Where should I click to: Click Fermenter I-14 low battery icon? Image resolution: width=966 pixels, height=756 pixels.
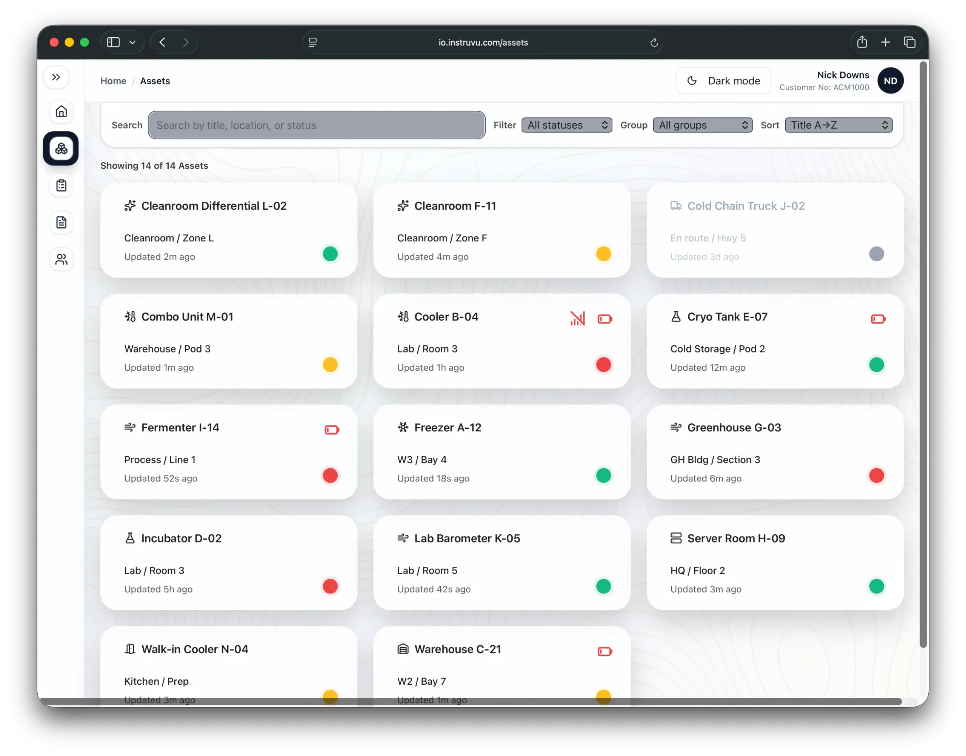click(x=331, y=430)
